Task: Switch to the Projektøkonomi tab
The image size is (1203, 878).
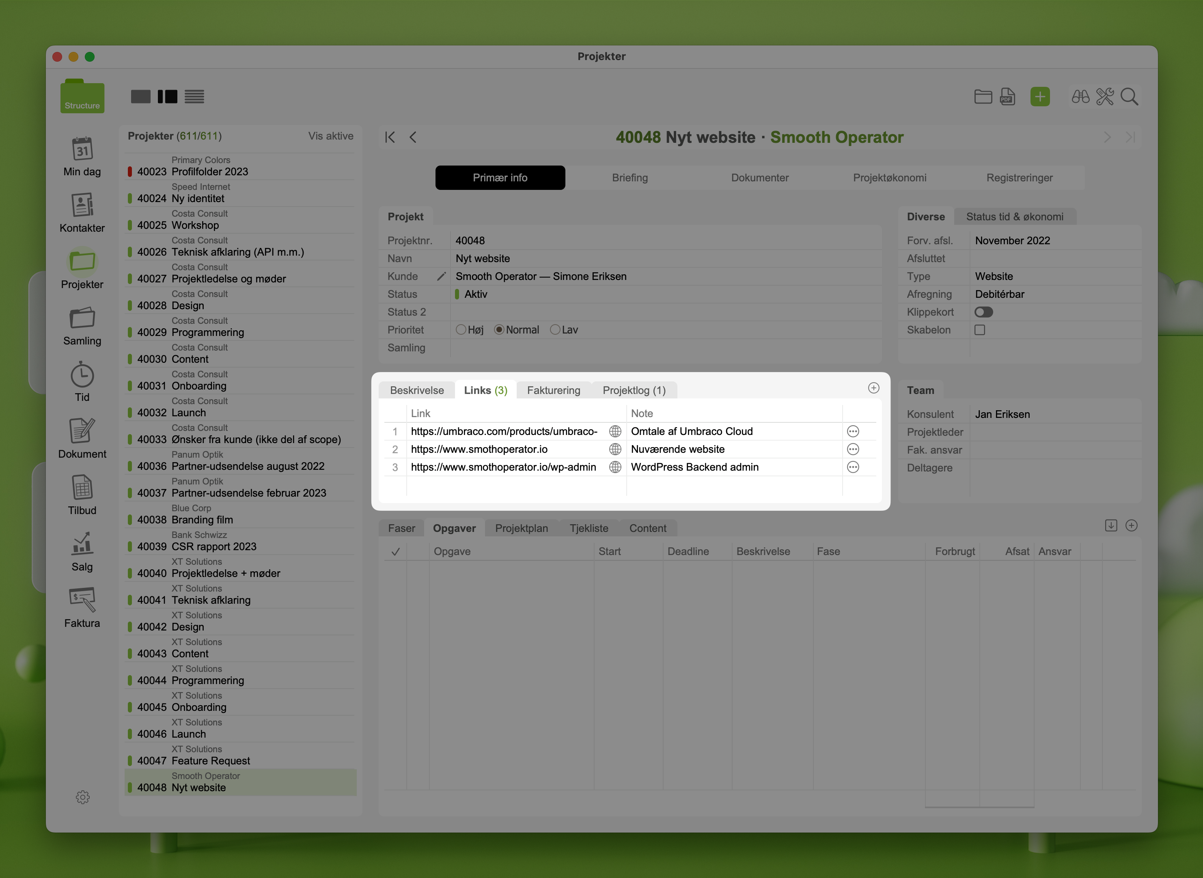Action: pos(889,178)
